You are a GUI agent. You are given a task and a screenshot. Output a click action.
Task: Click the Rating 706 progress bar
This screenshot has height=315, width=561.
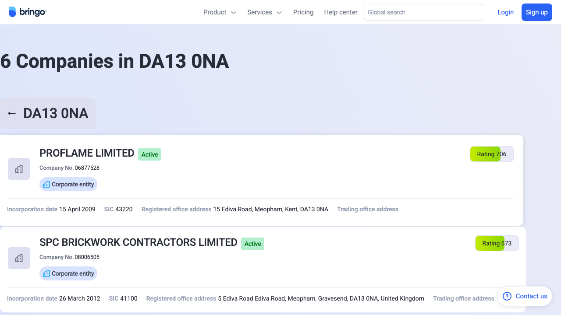pos(491,154)
